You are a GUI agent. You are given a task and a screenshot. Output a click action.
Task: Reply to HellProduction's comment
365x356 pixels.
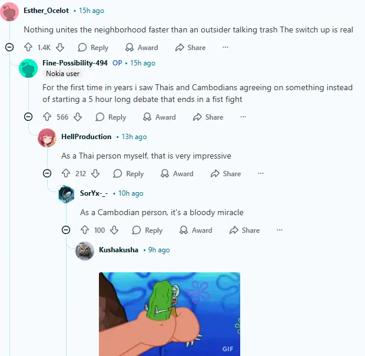tap(128, 173)
